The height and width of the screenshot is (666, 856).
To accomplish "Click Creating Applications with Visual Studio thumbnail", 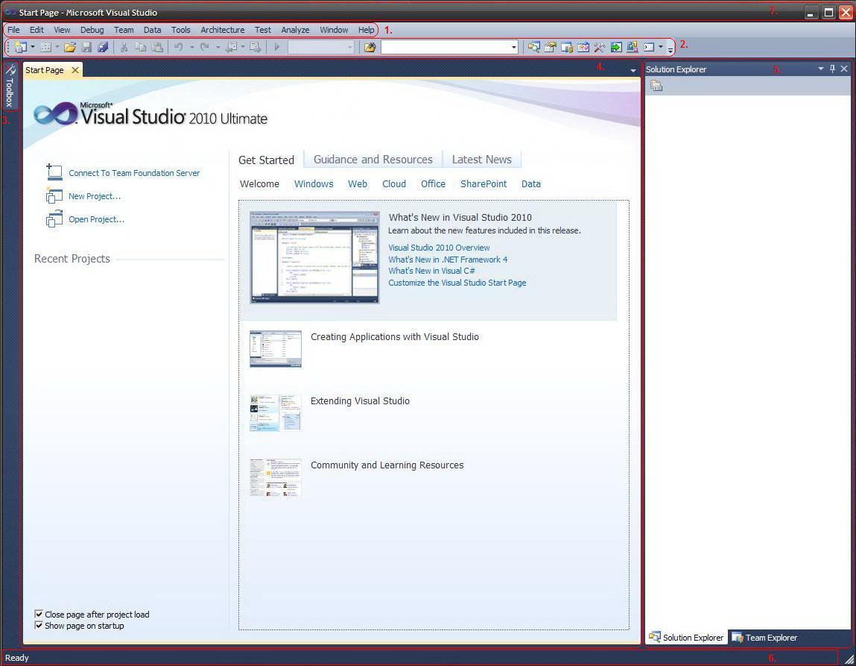I will [276, 348].
